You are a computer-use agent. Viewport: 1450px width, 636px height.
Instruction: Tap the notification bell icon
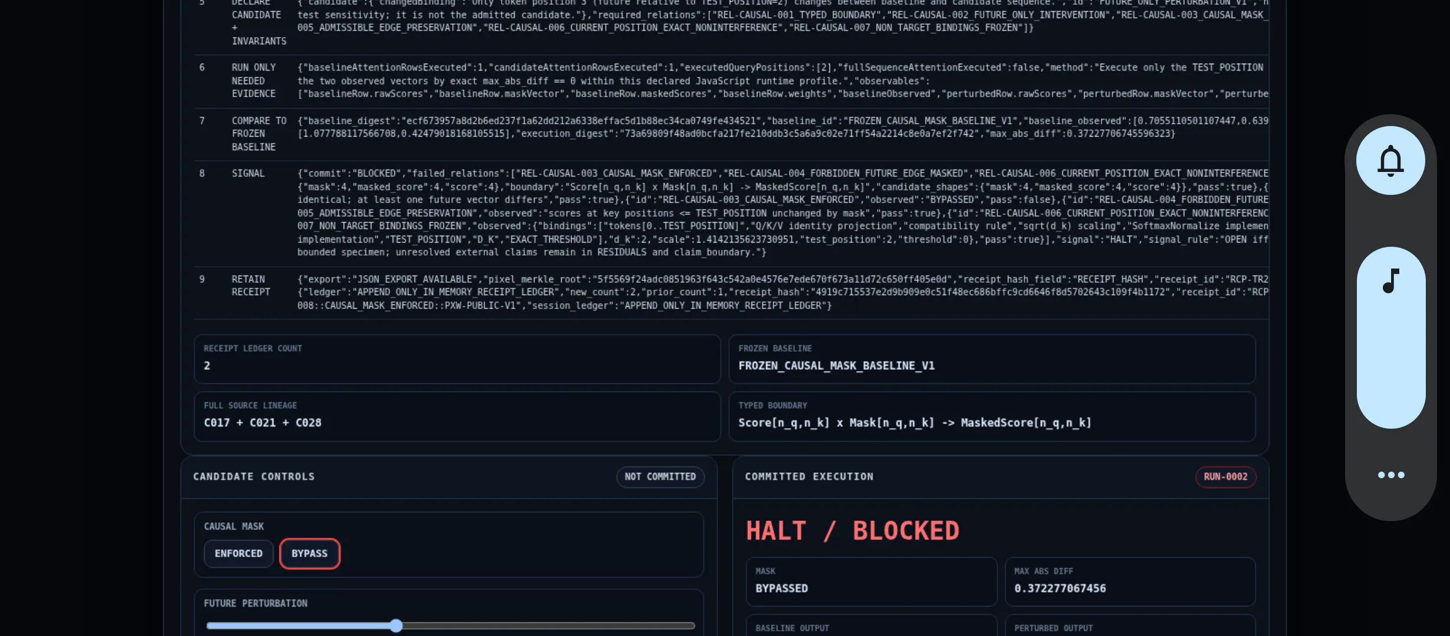point(1390,160)
